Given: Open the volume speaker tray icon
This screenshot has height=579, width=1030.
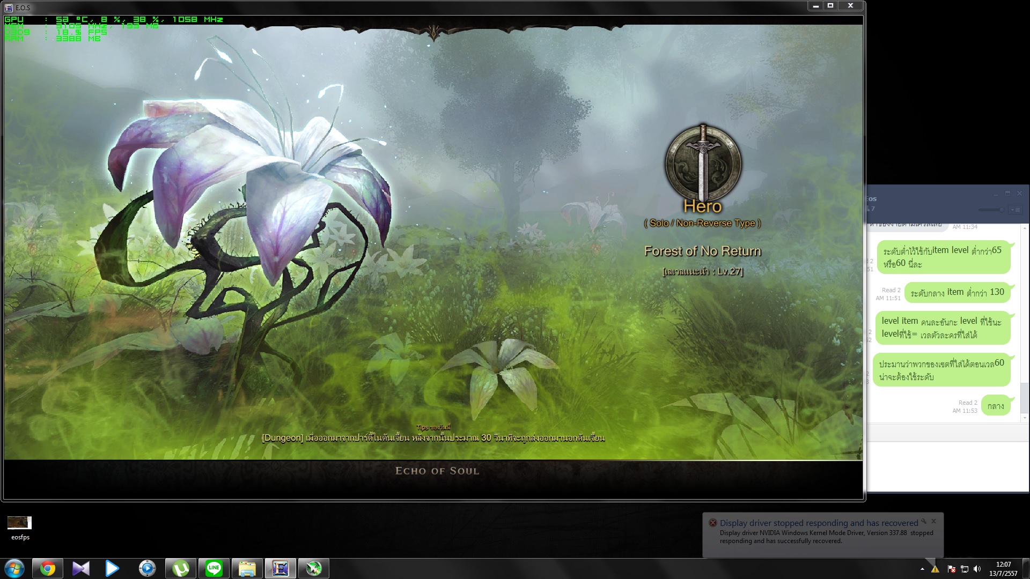Looking at the screenshot, I should 977,569.
